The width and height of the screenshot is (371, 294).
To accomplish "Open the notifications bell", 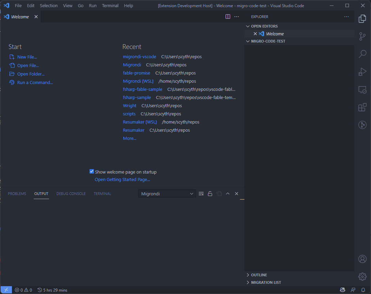I will click(363, 290).
